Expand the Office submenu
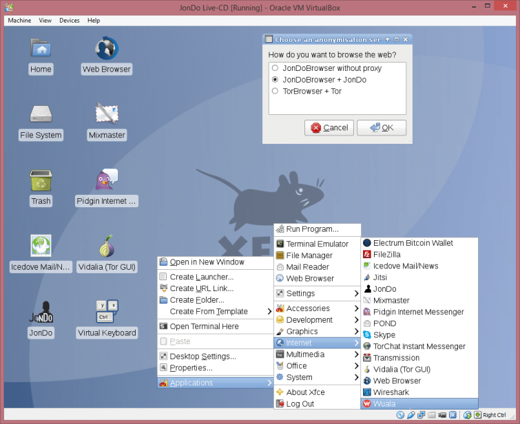 point(317,366)
